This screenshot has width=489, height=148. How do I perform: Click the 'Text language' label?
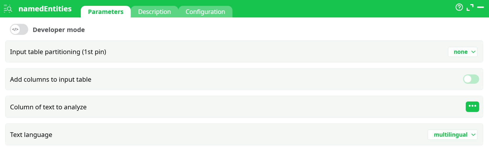(x=31, y=135)
